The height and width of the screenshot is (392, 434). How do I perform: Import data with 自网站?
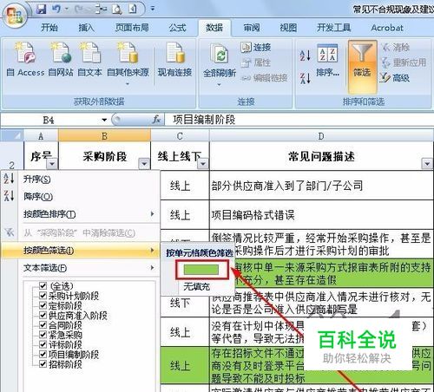pyautogui.click(x=61, y=59)
